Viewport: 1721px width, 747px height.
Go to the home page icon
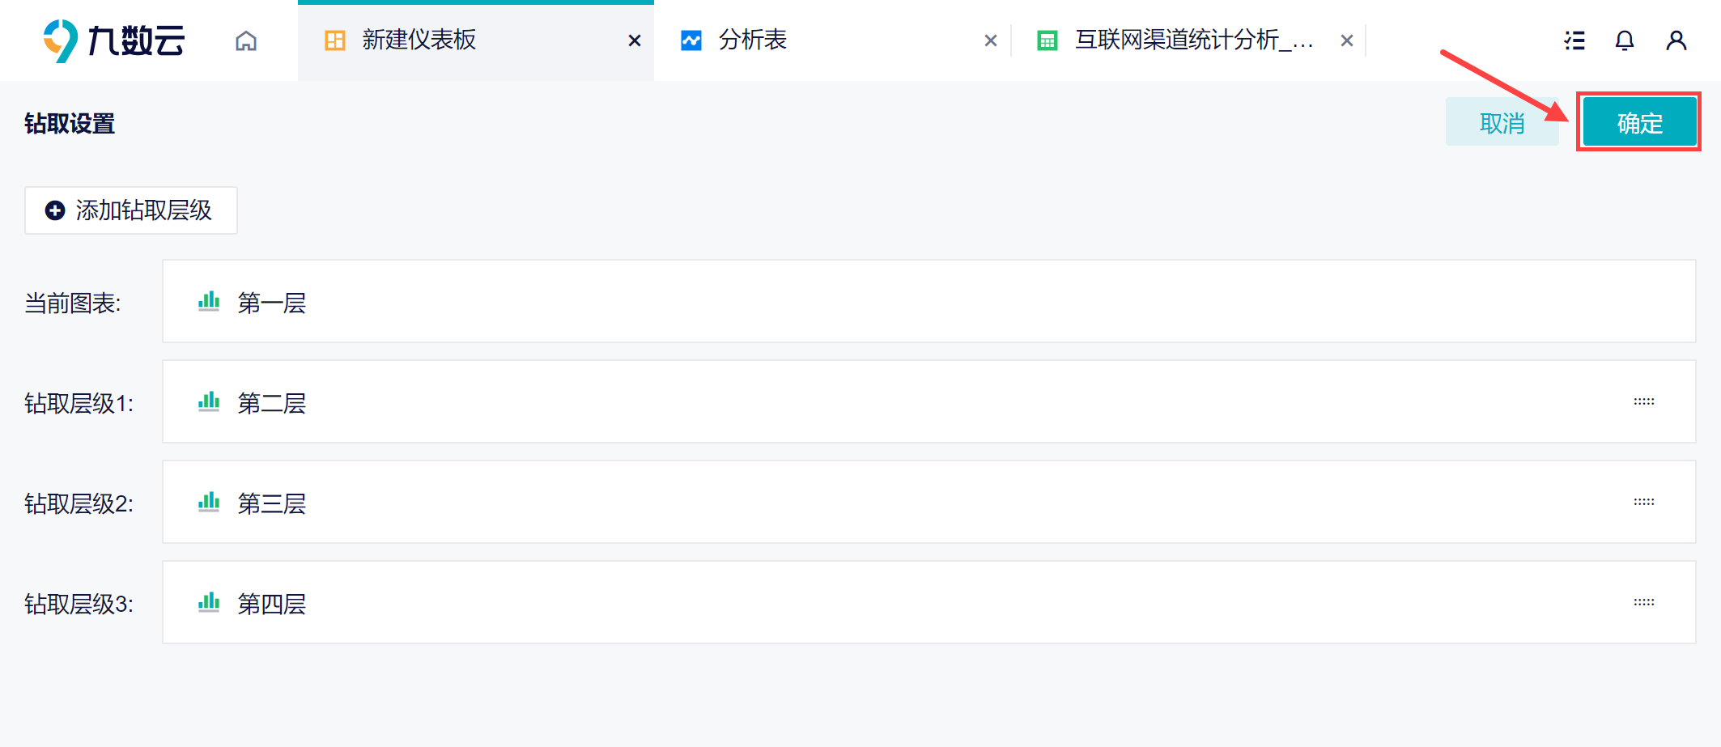coord(246,40)
